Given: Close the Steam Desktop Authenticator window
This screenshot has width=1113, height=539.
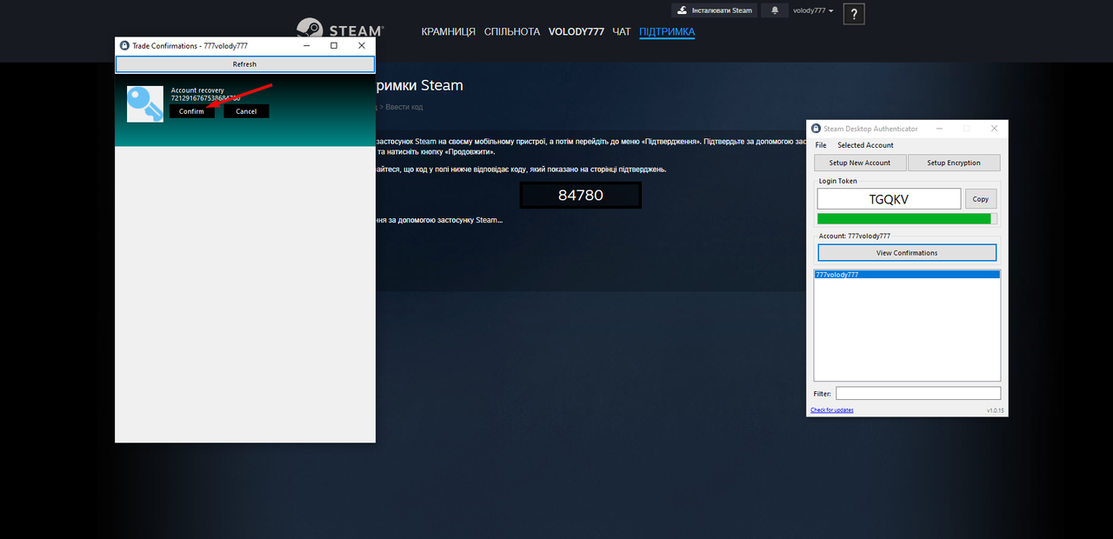Looking at the screenshot, I should 995,129.
